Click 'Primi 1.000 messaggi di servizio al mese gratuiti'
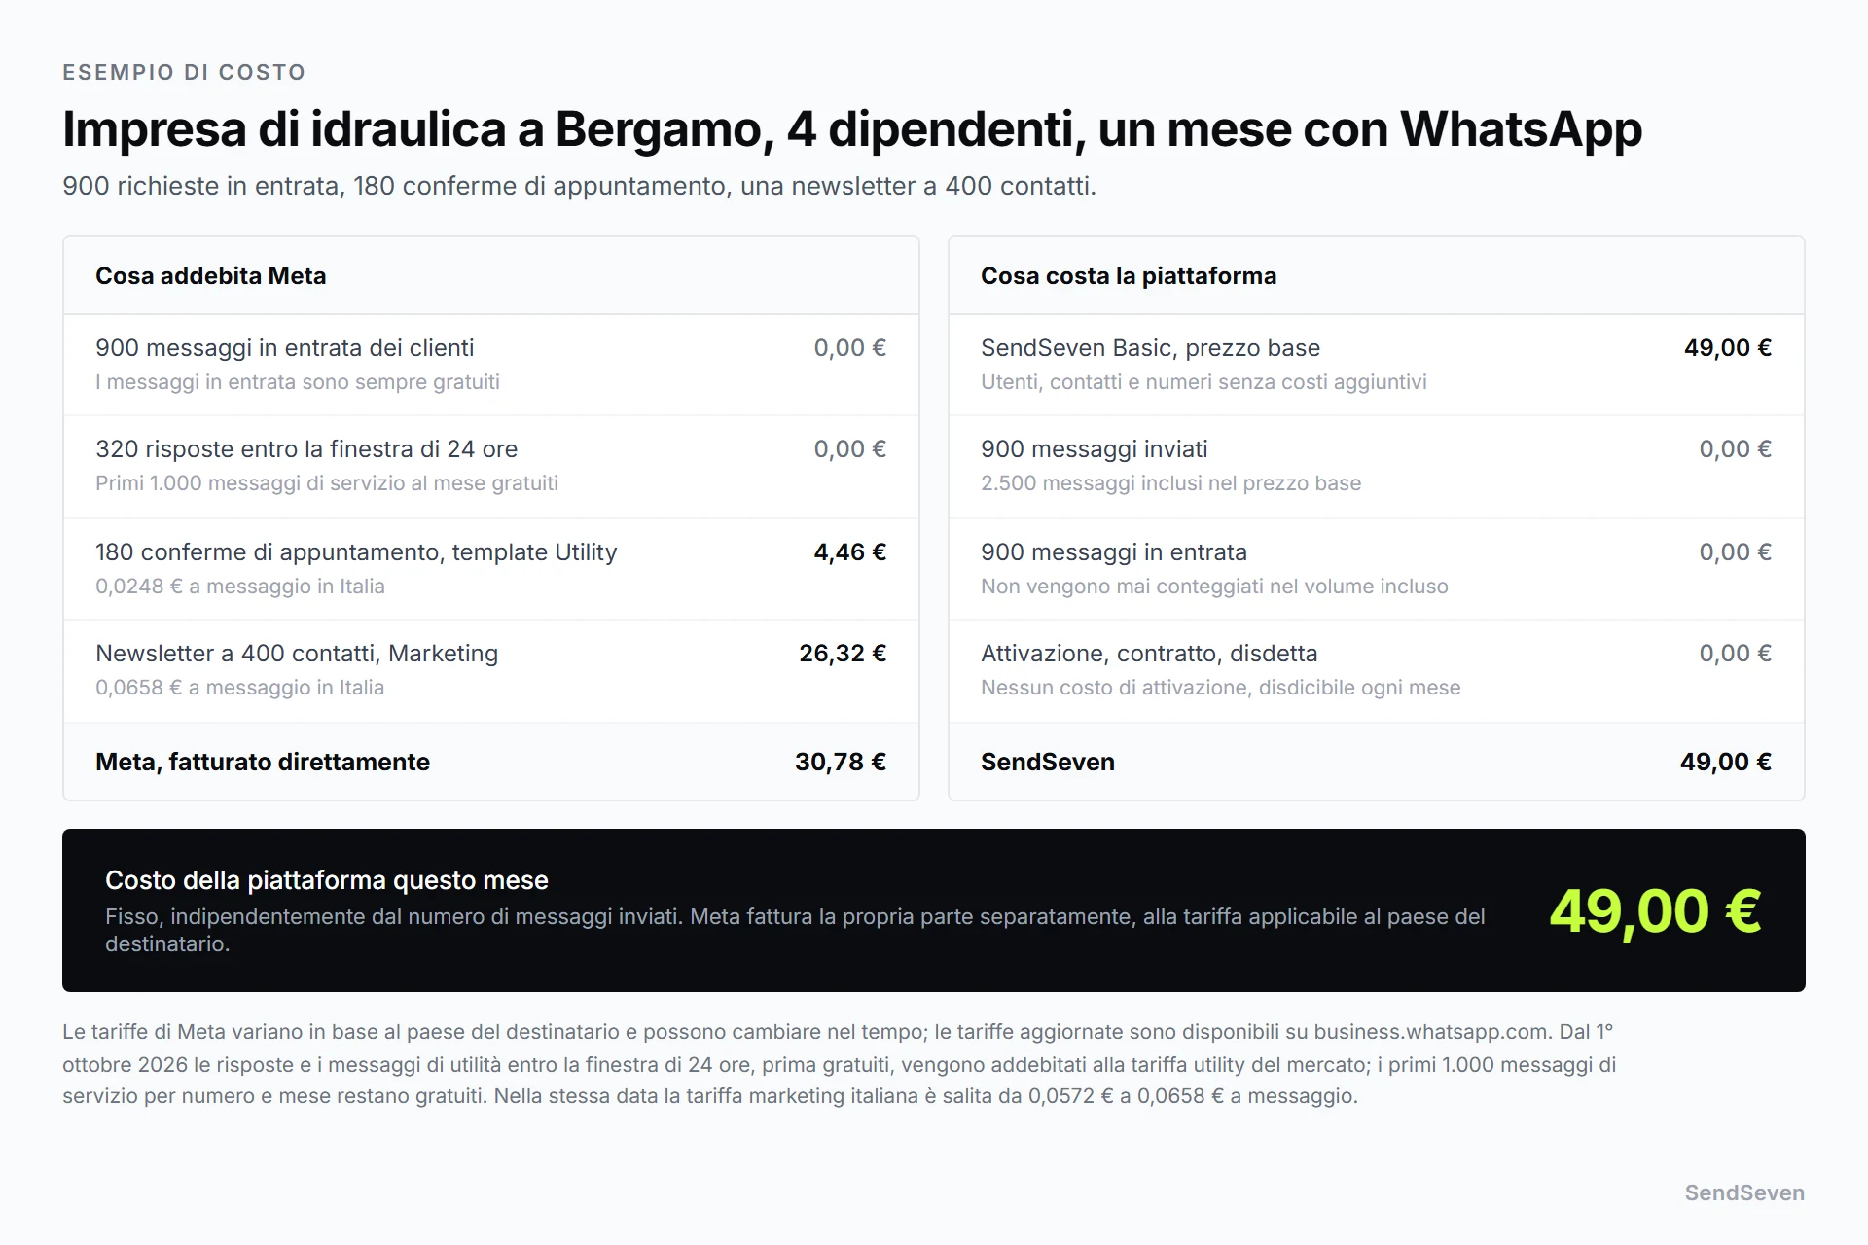Viewport: 1868px width, 1245px height. pyautogui.click(x=327, y=483)
